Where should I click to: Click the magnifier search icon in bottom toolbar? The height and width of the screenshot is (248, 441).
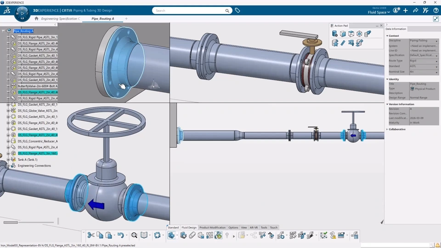134,235
